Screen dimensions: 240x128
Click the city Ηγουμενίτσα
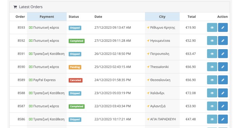pos(160,41)
